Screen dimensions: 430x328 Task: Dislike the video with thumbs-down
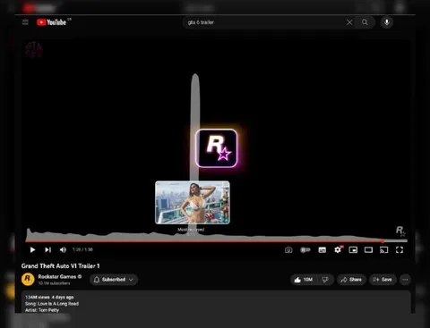click(325, 280)
